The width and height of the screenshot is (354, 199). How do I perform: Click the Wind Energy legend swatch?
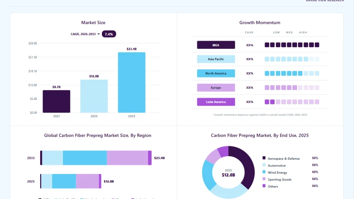point(264,172)
